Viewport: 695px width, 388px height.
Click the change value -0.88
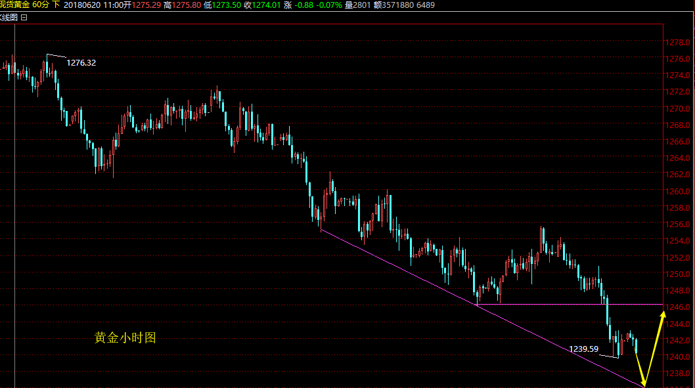pos(303,5)
